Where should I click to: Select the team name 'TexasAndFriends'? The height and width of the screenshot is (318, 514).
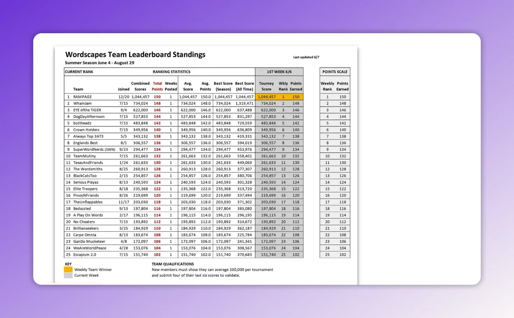point(88,162)
